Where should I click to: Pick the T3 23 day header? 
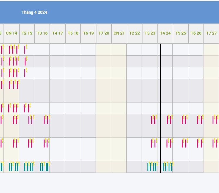click(150, 33)
